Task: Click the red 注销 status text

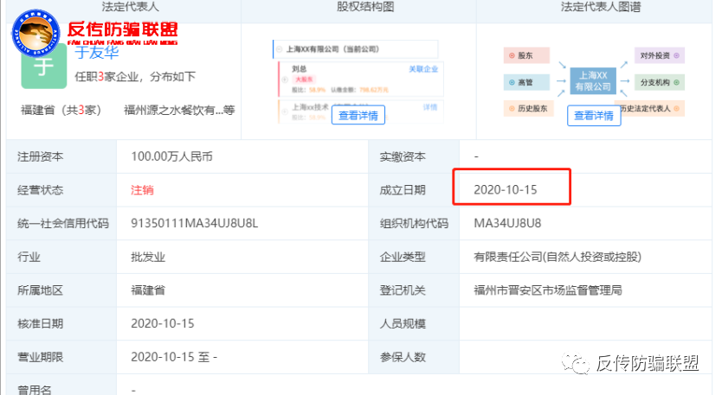Action: pos(142,190)
